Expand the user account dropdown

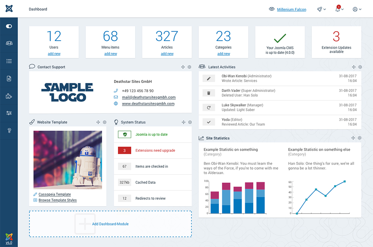(x=357, y=9)
